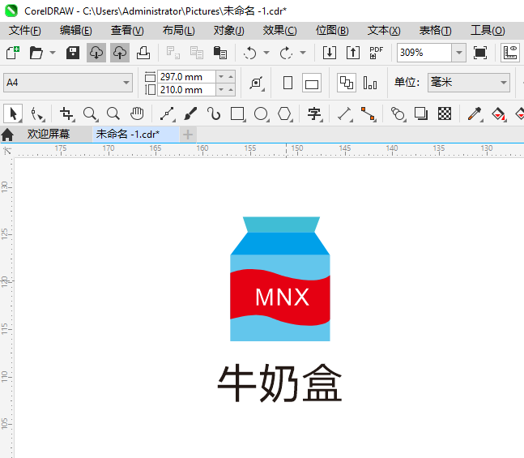Create a new document via toolbar icon
Viewport: 524px width, 458px height.
(x=13, y=53)
